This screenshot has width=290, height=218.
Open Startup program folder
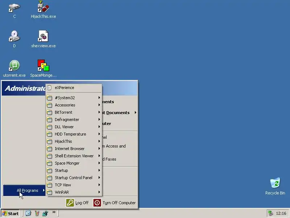[x=74, y=170]
